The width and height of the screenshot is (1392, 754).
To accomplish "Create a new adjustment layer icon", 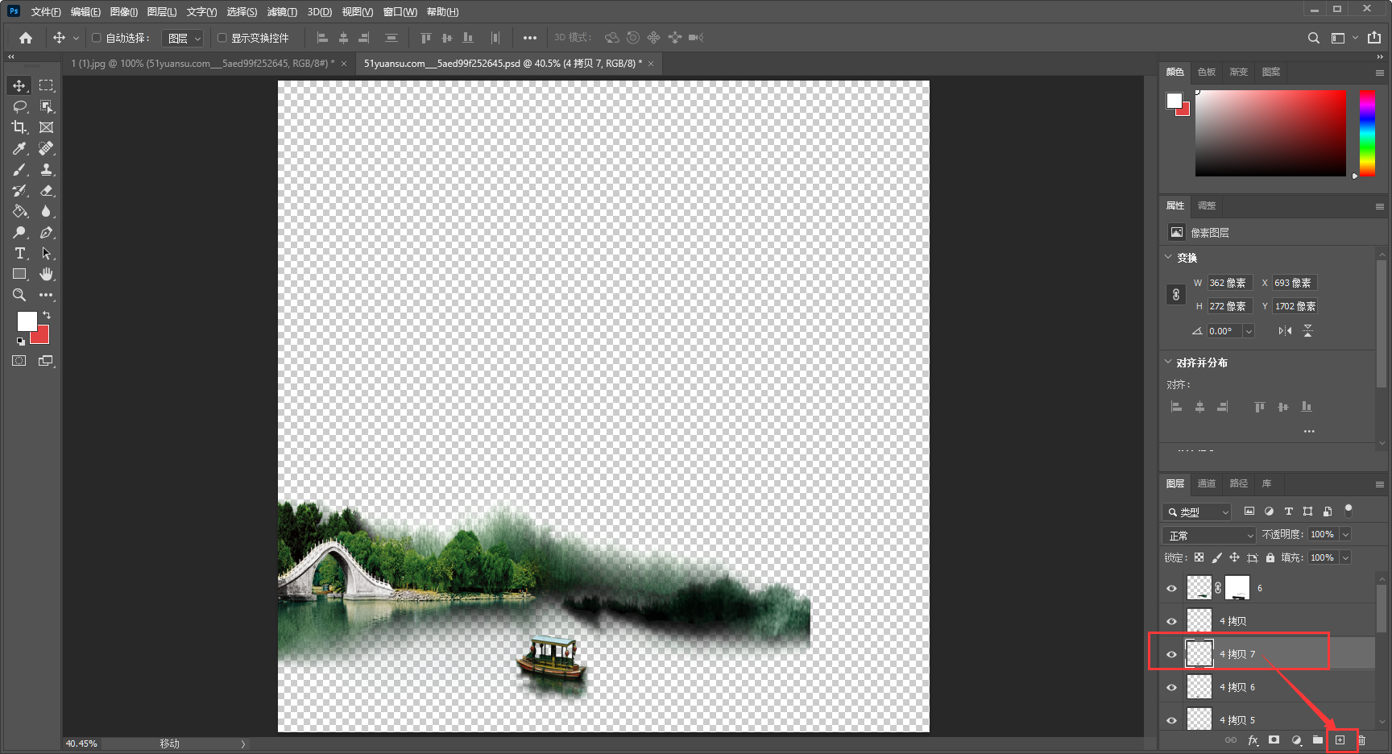I will pos(1296,739).
